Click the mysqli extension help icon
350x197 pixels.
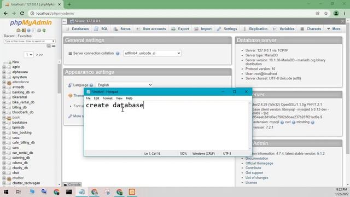(282, 123)
